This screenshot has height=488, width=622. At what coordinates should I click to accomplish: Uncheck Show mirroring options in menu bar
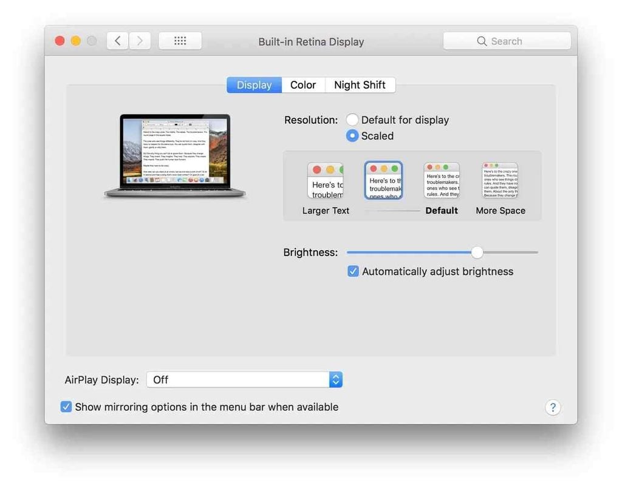click(66, 407)
